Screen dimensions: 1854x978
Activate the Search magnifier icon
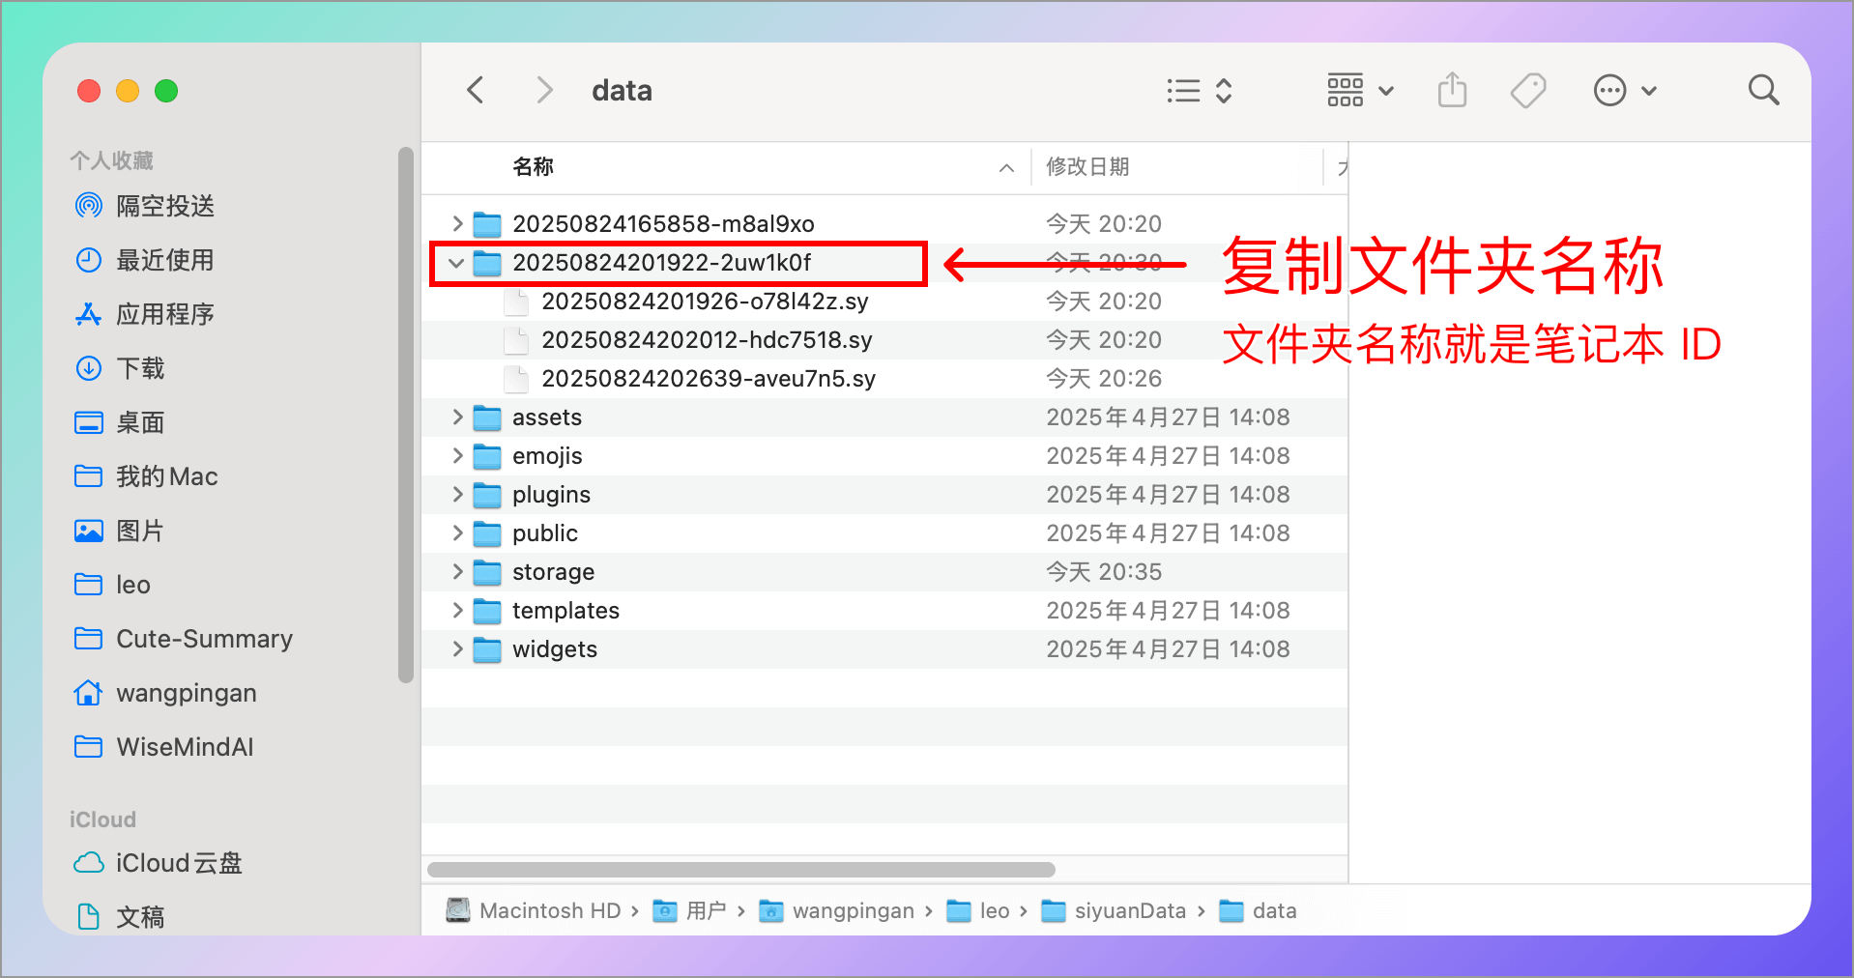tap(1763, 90)
